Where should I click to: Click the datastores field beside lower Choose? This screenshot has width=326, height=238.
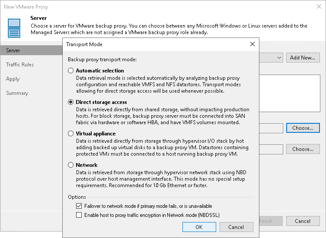pyautogui.click(x=271, y=149)
